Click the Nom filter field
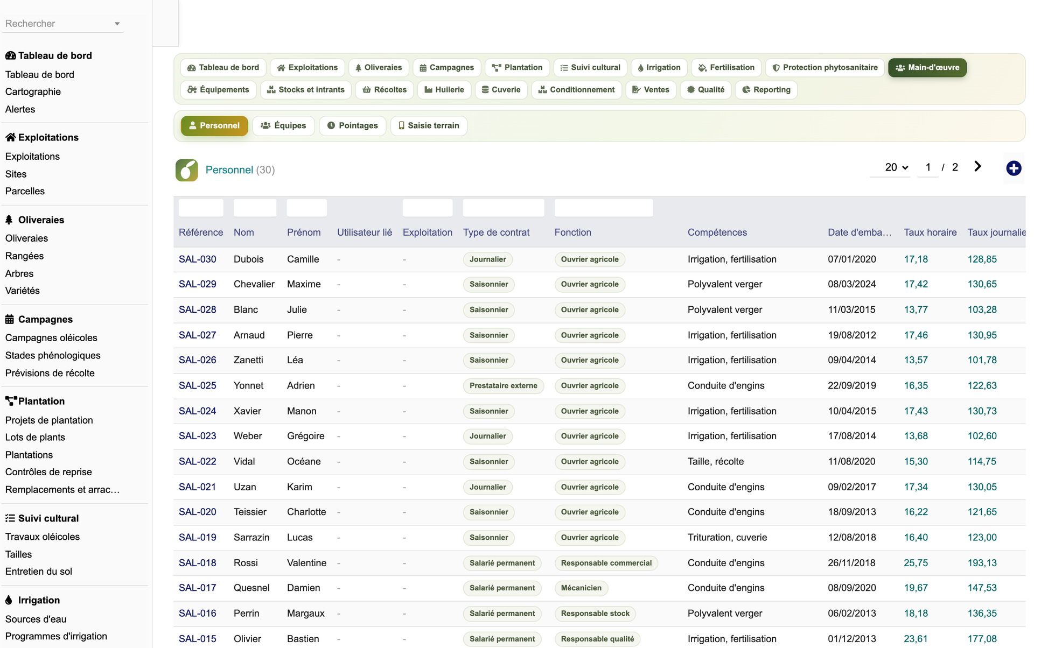This screenshot has height=648, width=1048. [x=255, y=208]
